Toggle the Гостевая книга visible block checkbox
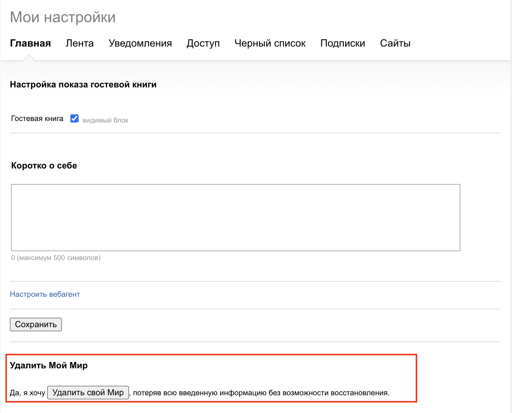Image resolution: width=512 pixels, height=413 pixels. [x=74, y=118]
